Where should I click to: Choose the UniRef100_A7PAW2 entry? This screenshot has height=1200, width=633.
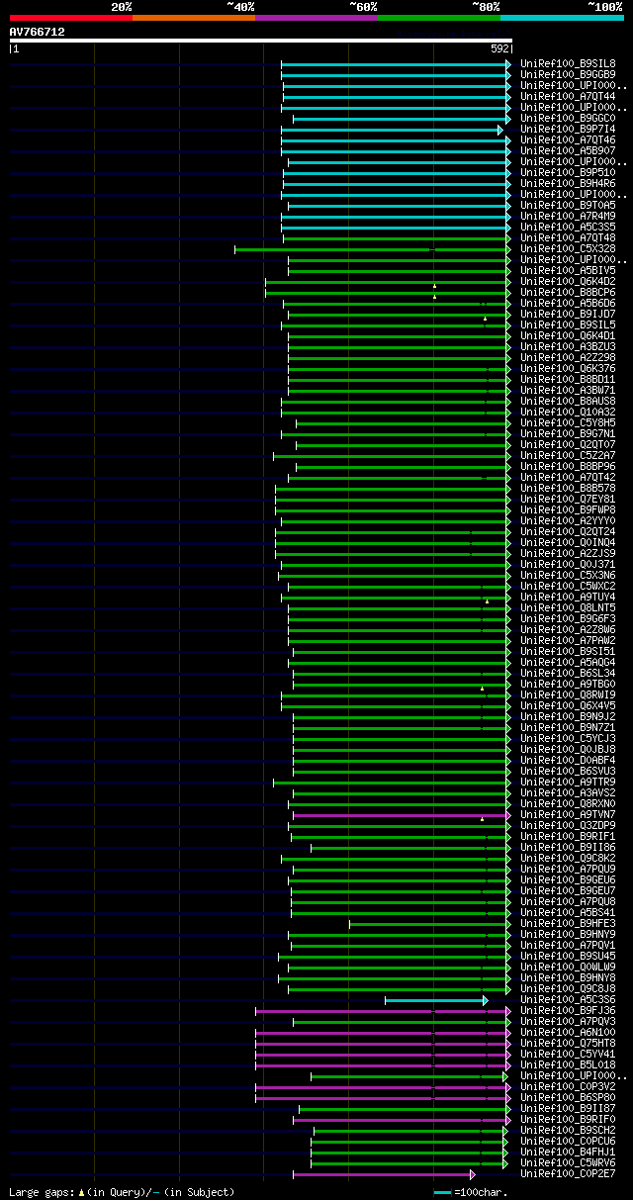tap(568, 641)
